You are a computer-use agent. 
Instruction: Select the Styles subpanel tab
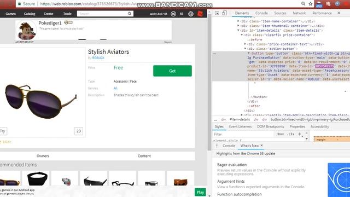(219, 126)
